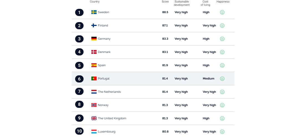Click the rank 10 number badge
The width and height of the screenshot is (305, 138).
pyautogui.click(x=79, y=131)
